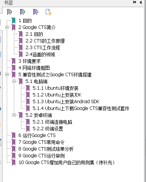Navigate to "4 网络环境框图" bookmark
Viewport: 146px width, 182px height.
click(34, 68)
